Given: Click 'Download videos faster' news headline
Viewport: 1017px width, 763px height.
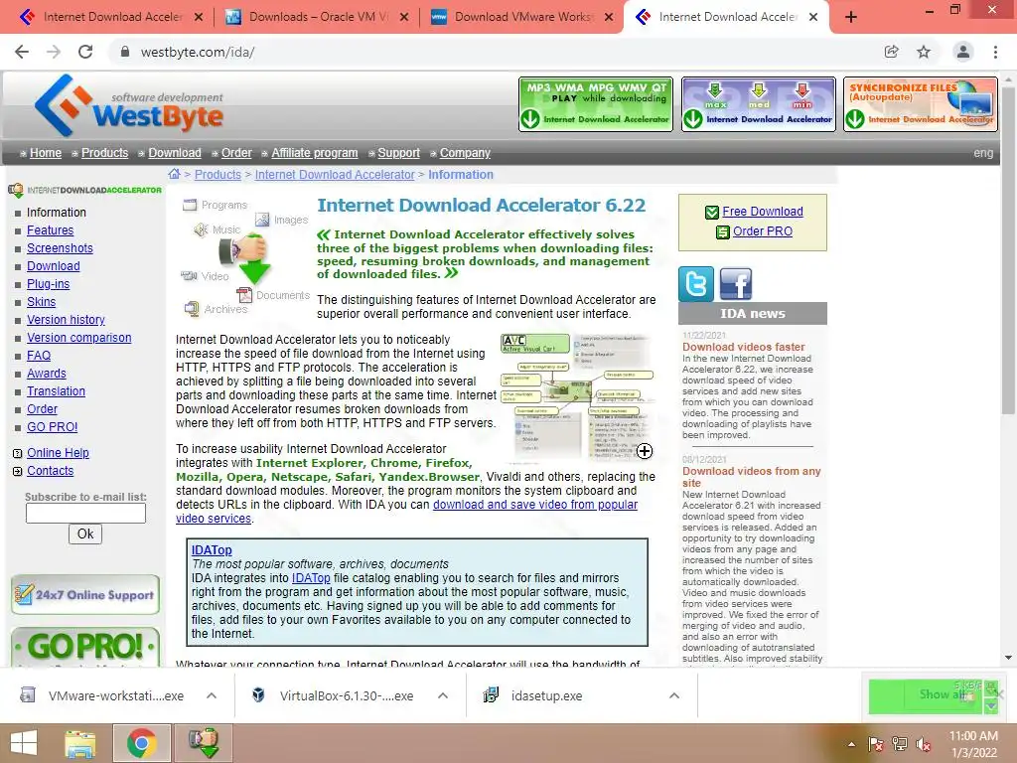Looking at the screenshot, I should (x=743, y=347).
